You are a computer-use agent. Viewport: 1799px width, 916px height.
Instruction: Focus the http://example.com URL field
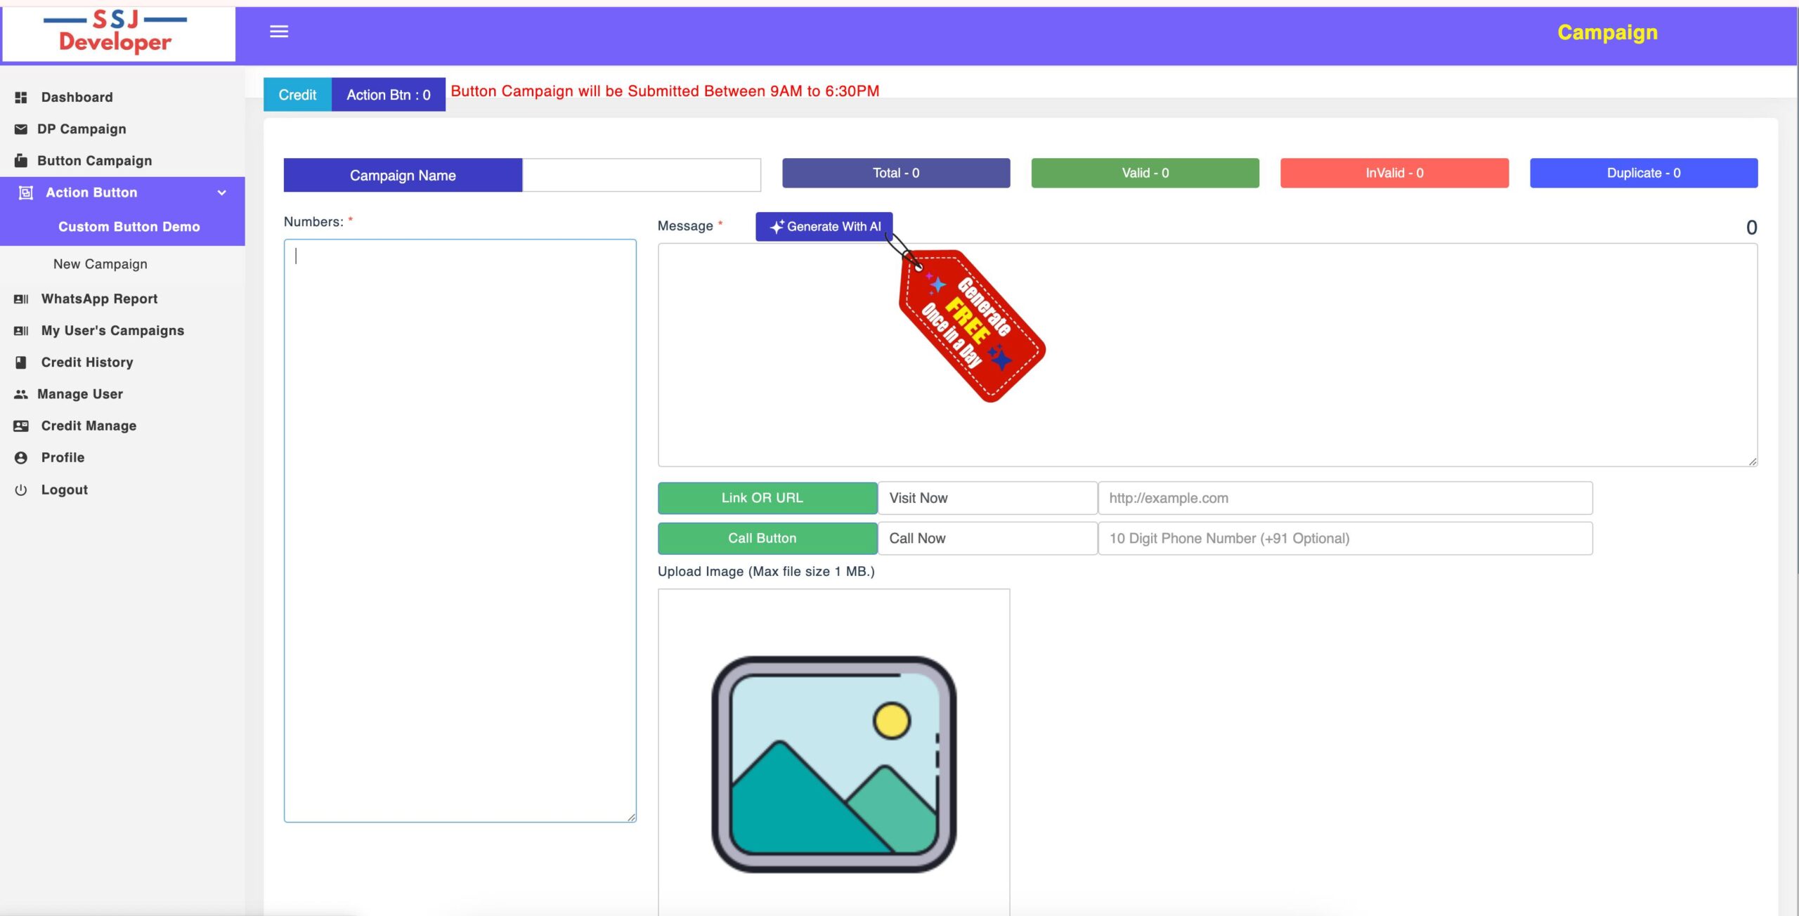pyautogui.click(x=1344, y=498)
